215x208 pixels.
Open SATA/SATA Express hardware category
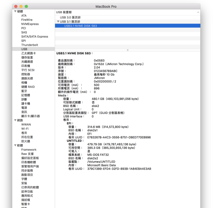(x=35, y=37)
